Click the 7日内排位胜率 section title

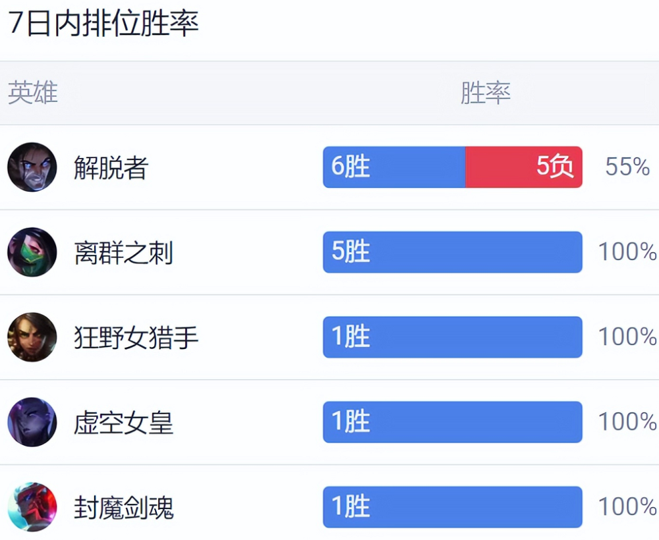[103, 24]
